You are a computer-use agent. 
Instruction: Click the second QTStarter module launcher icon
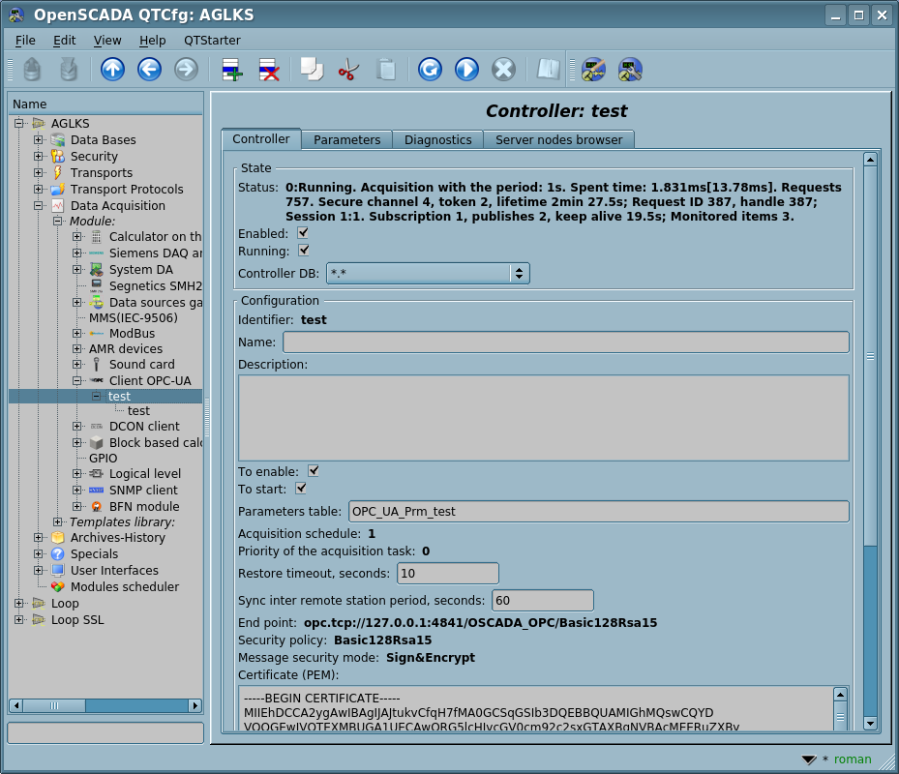[630, 70]
